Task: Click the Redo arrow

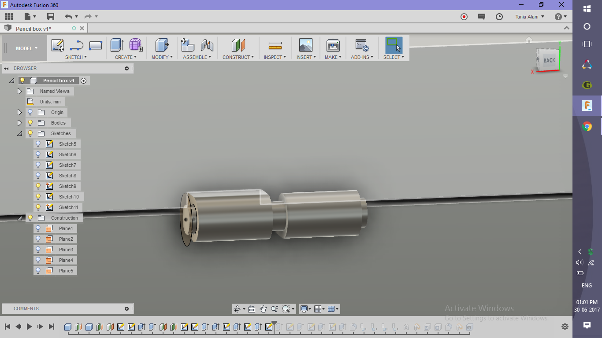Action: [88, 17]
